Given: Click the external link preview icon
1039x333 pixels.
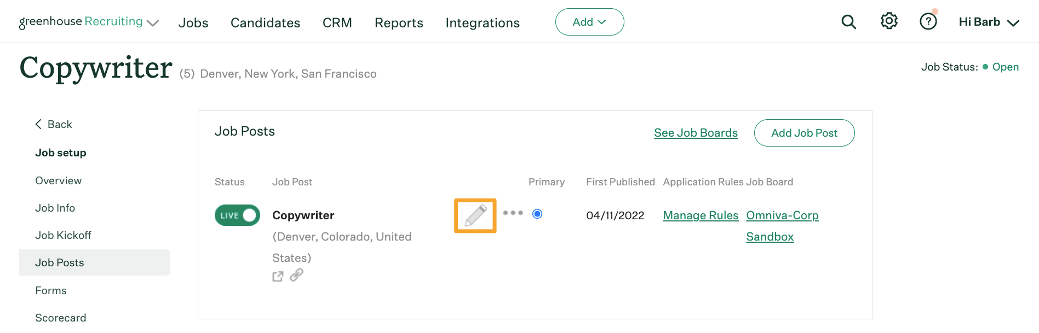Looking at the screenshot, I should [x=278, y=277].
